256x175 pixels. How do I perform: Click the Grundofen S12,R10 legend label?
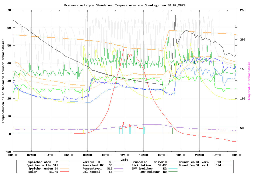tap(149, 162)
